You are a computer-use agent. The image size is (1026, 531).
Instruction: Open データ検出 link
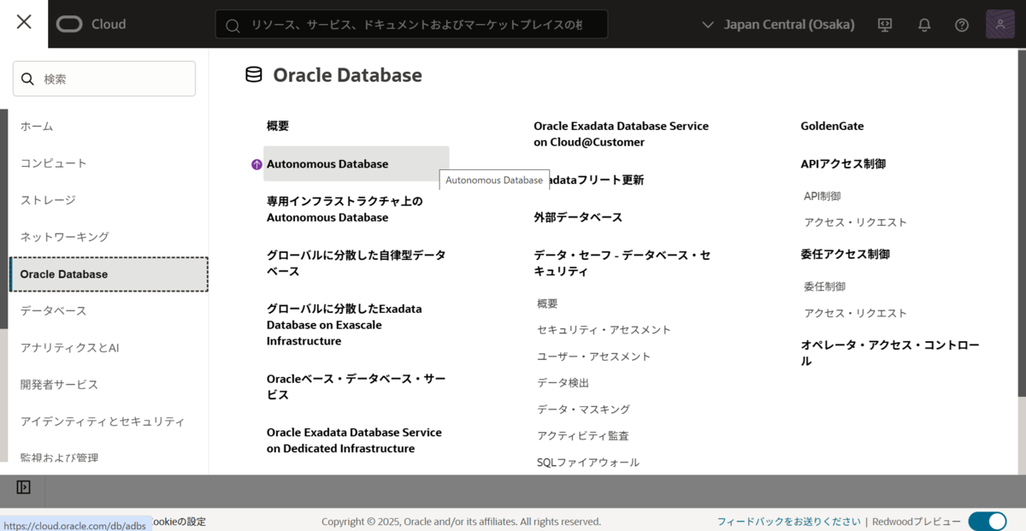tap(563, 383)
